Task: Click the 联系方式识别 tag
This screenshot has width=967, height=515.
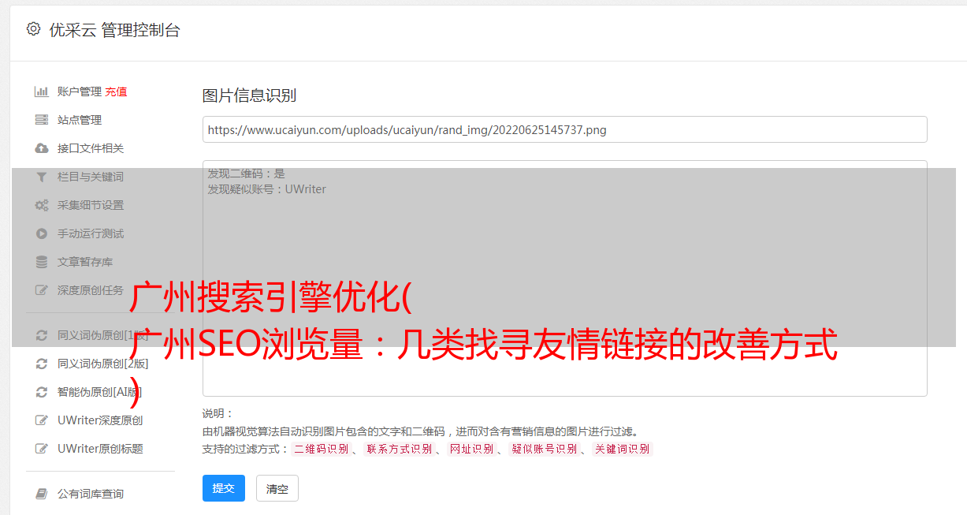Action: point(399,449)
